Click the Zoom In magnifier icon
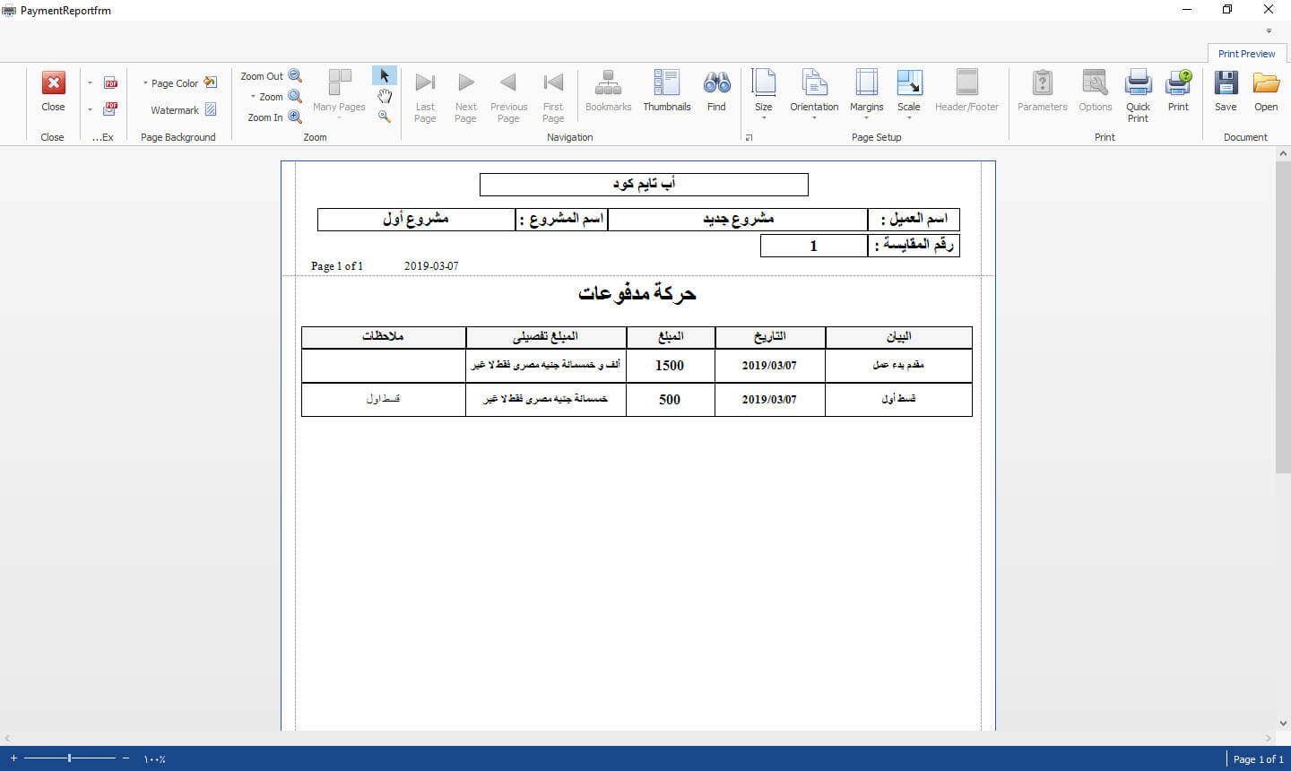This screenshot has height=771, width=1291. (295, 117)
